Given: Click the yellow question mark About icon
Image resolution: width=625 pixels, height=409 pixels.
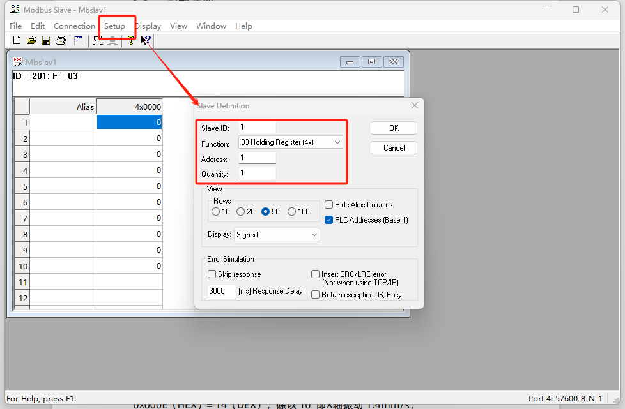Looking at the screenshot, I should 131,41.
